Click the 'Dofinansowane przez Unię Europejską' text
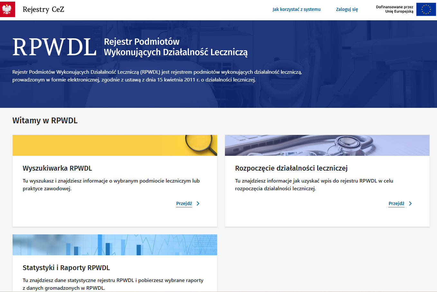 coord(395,9)
